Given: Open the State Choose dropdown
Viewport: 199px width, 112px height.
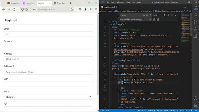Looking at the screenshot, I should click(x=49, y=97).
